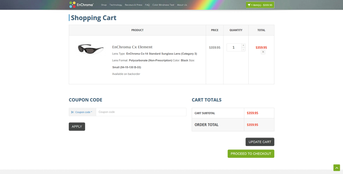Screen dimensions: 343x174
Task: Remove the item with the X icon
Action: pos(263,52)
